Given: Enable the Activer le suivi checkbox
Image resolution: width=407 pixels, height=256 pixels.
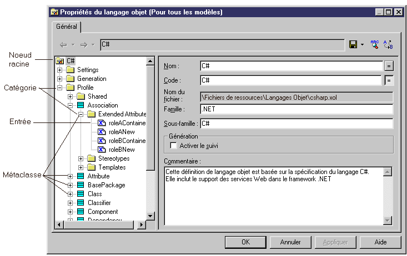Looking at the screenshot, I should [x=172, y=146].
